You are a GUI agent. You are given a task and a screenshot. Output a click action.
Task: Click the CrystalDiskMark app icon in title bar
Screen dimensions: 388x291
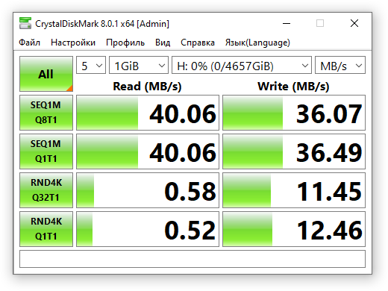click(25, 23)
